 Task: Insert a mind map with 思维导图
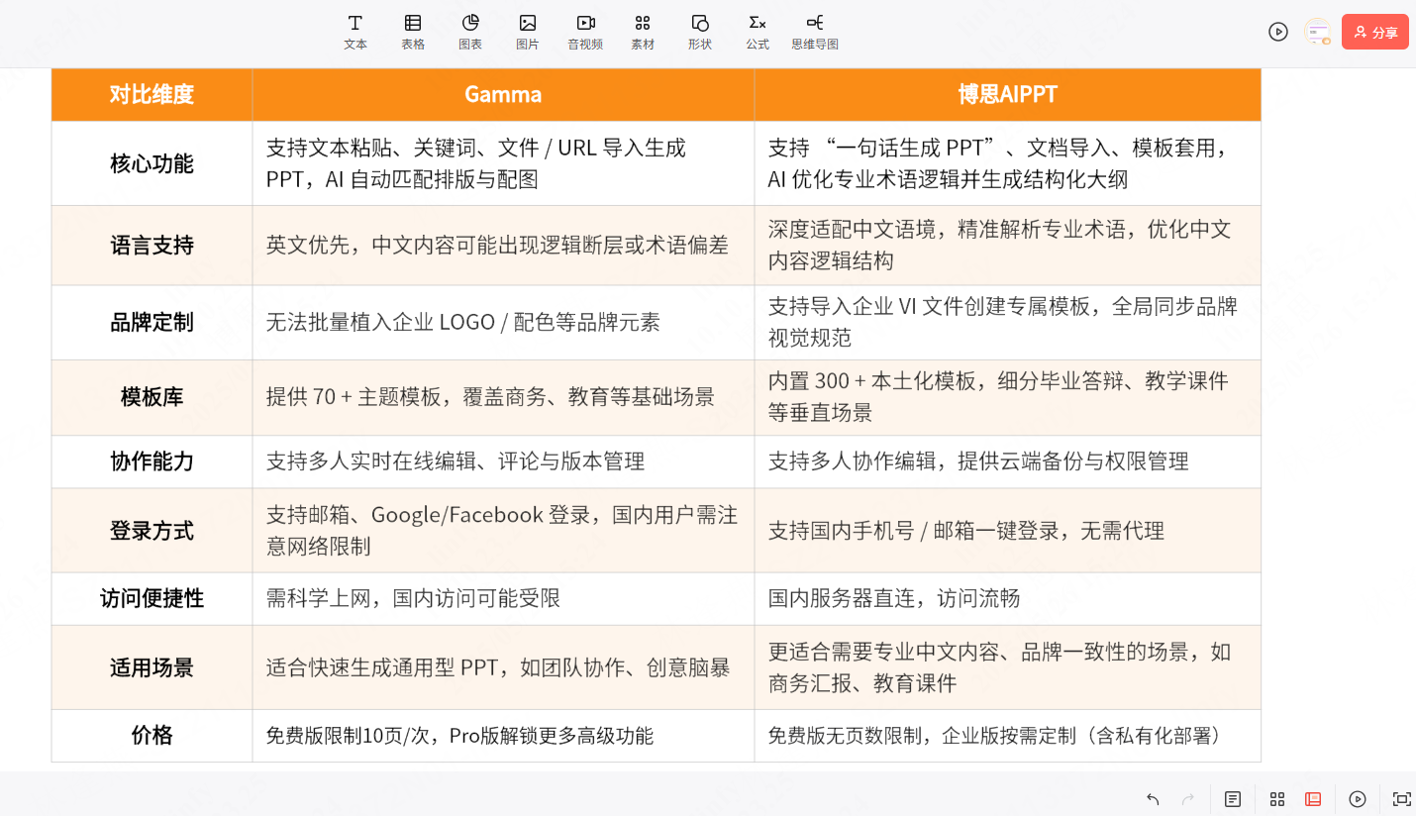(815, 32)
